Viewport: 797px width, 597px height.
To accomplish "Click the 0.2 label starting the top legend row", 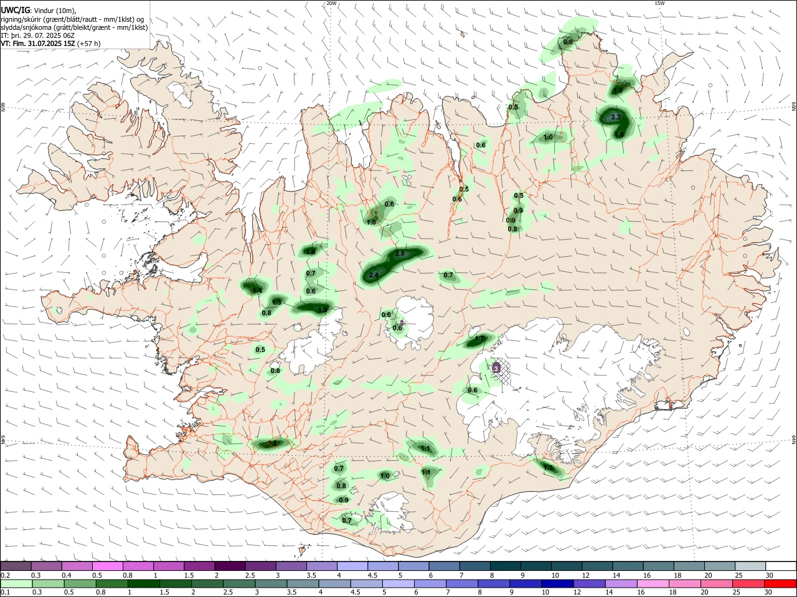I will click(5, 575).
